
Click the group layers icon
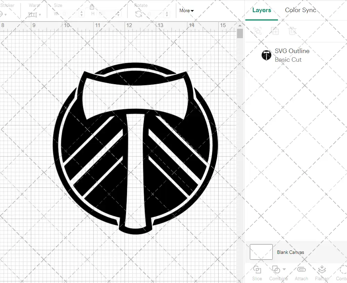257,31
